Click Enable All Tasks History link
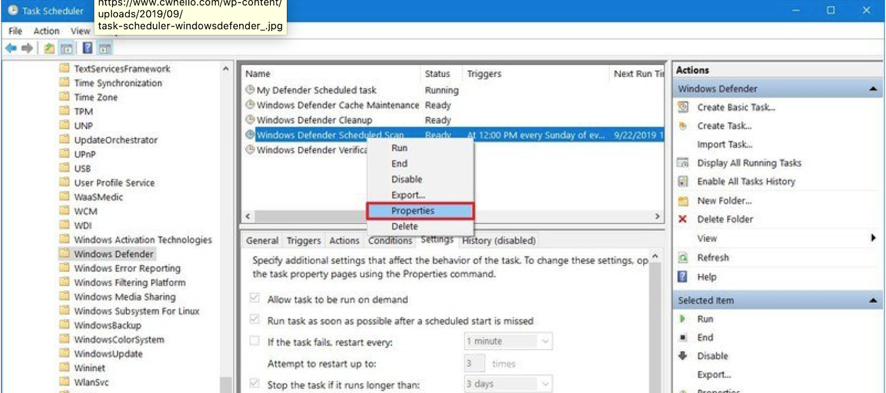Image resolution: width=886 pixels, height=393 pixels. tap(746, 182)
